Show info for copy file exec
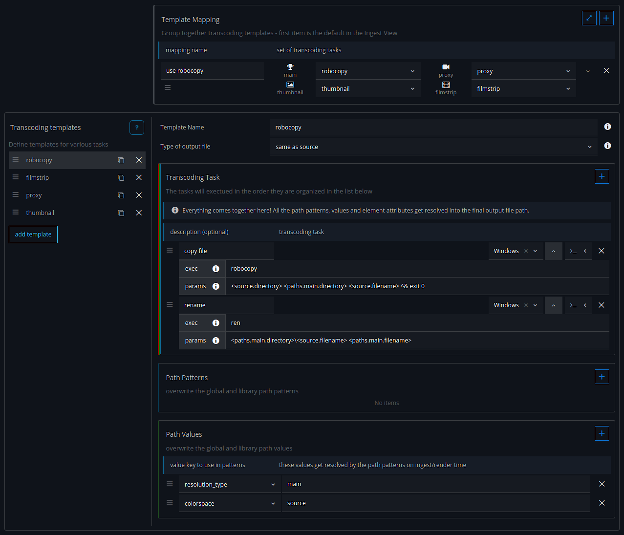Screen dimensions: 624x535 [x=215, y=269]
